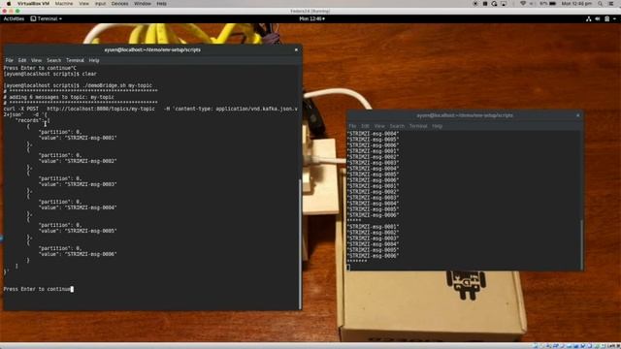This screenshot has height=349, width=621.
Task: Open Search menu in demoBridge terminal window
Action: (54, 60)
